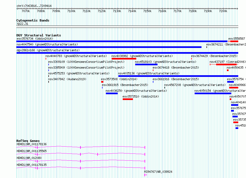Click the 7150k ruler position
Screen dimensions: 246x178
coord(147,11)
